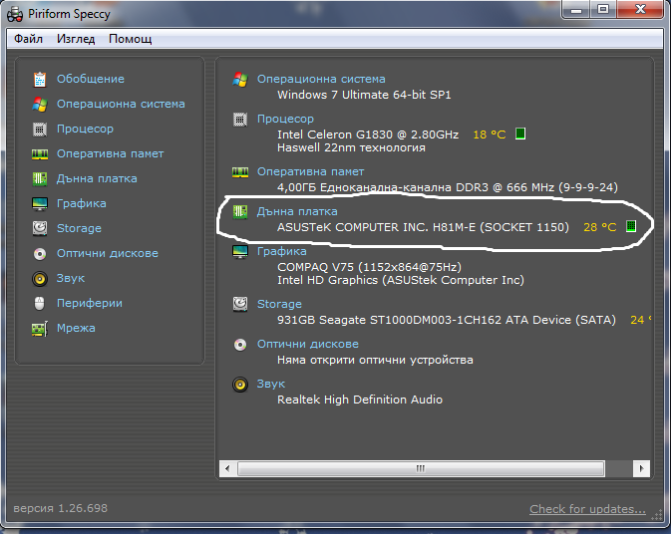Click the версия 1.26.698 status text
Image resolution: width=671 pixels, height=534 pixels.
pos(61,508)
